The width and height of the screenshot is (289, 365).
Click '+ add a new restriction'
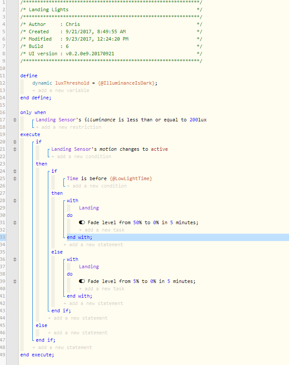69,127
